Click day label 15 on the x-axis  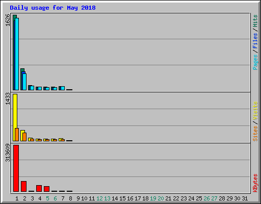coord(122,198)
